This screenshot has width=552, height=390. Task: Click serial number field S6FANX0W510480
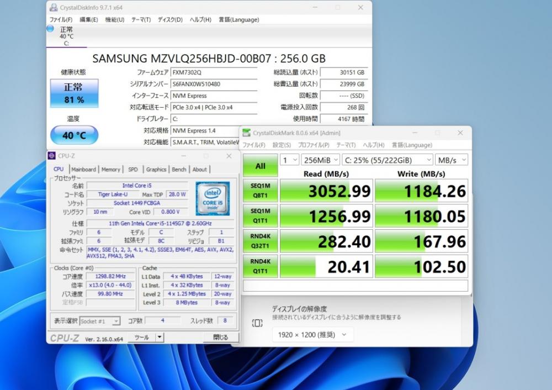(214, 84)
